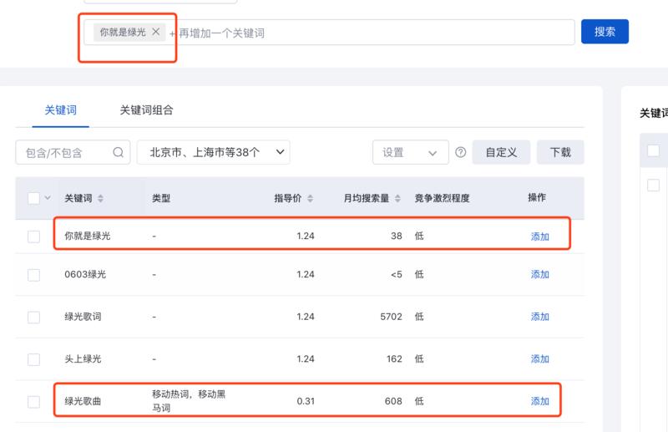Click the 头上绿光 keyword cell
Screen dimensions: 668x432
click(83, 358)
